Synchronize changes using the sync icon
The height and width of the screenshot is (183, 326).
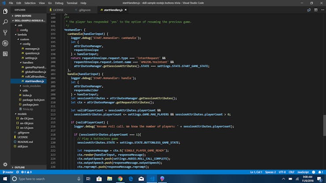point(18,172)
